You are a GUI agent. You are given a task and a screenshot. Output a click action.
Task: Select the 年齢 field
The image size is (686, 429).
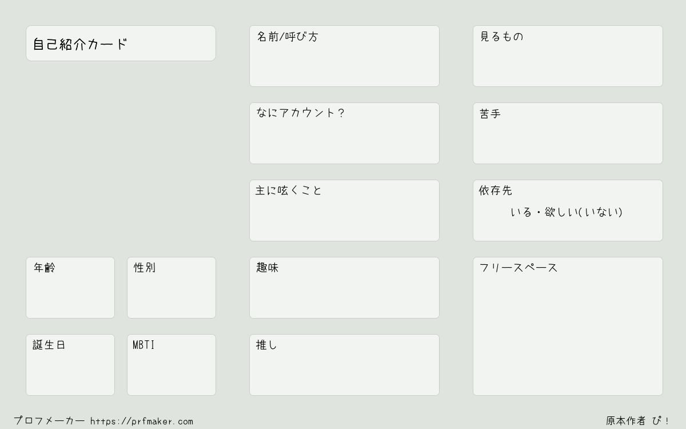pos(70,288)
